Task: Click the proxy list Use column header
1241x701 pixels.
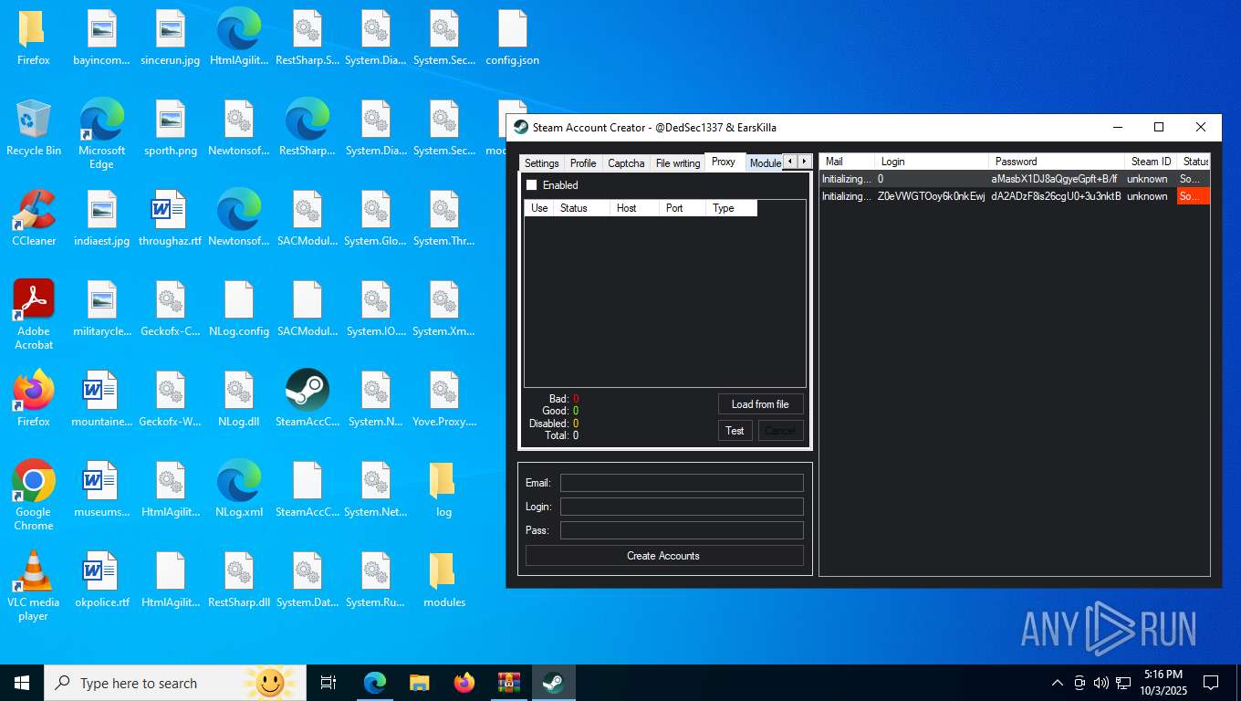Action: [539, 208]
